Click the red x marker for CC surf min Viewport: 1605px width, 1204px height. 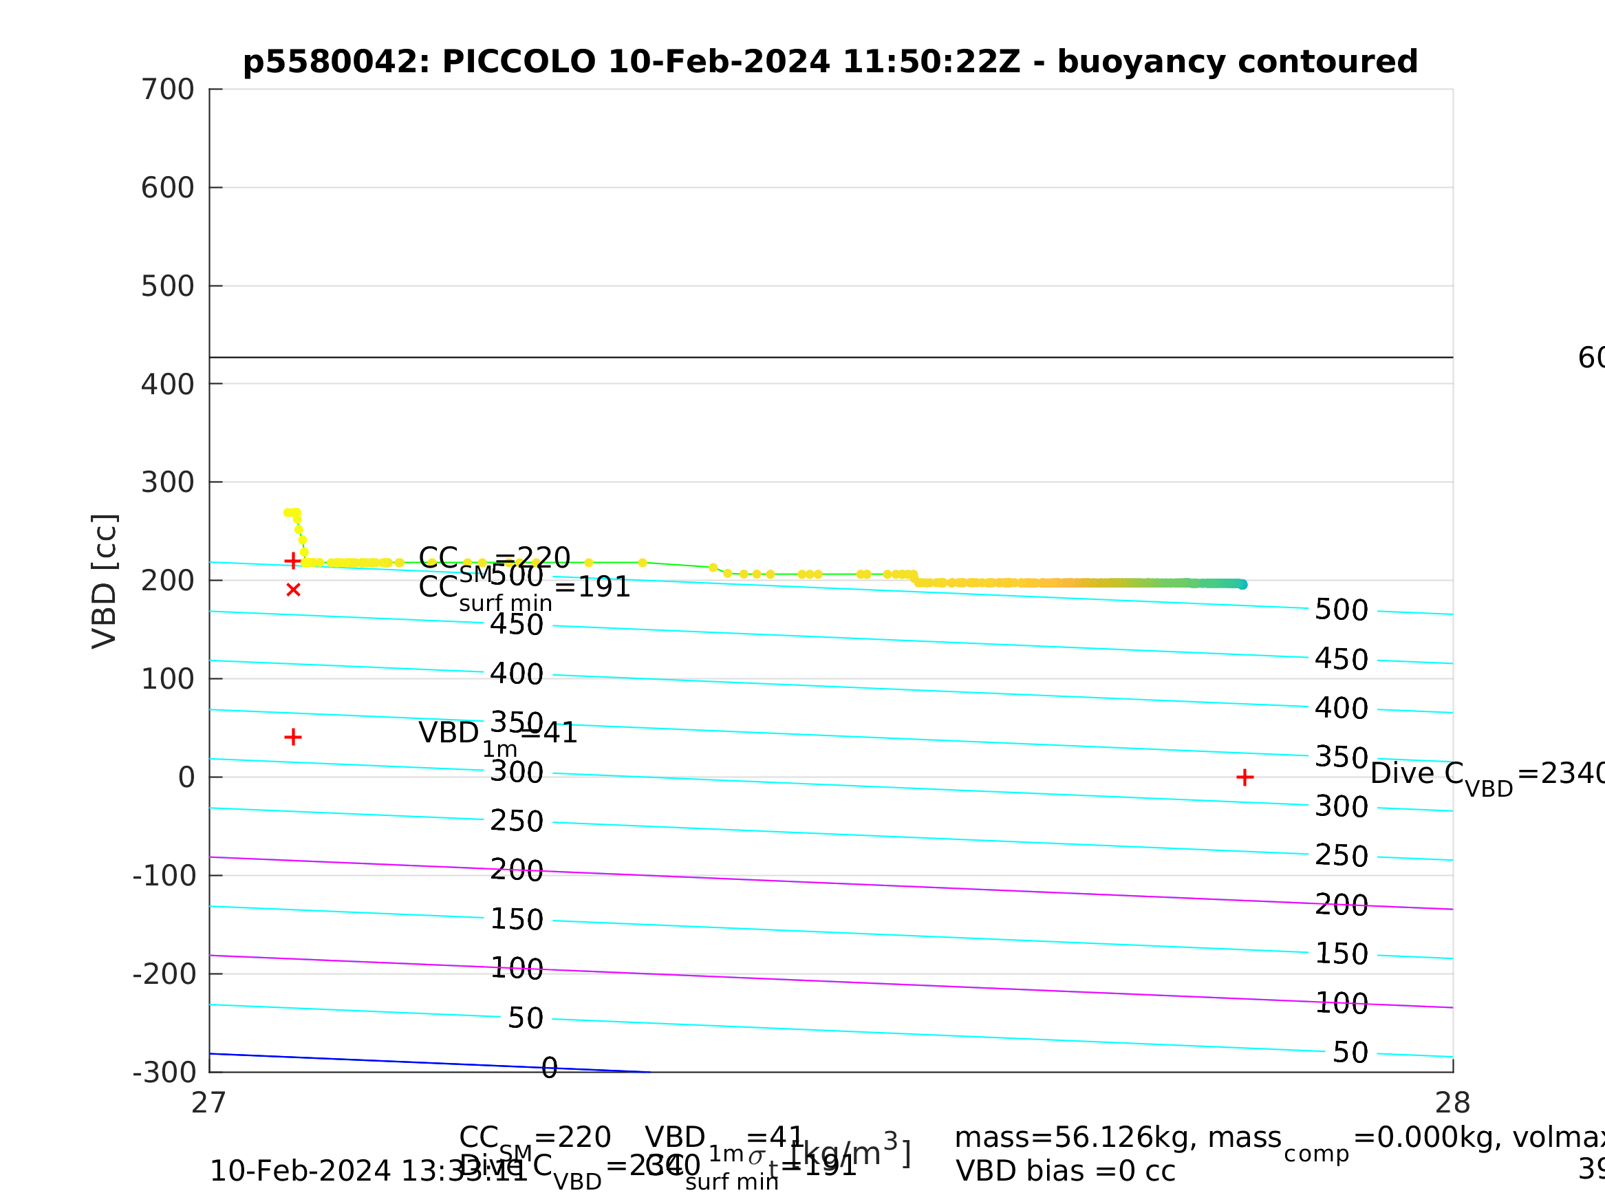293,590
